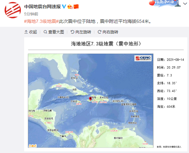The height and width of the screenshot is (153, 189).
Task: Click the 多米尼克 label on the map
Action: (134, 111)
